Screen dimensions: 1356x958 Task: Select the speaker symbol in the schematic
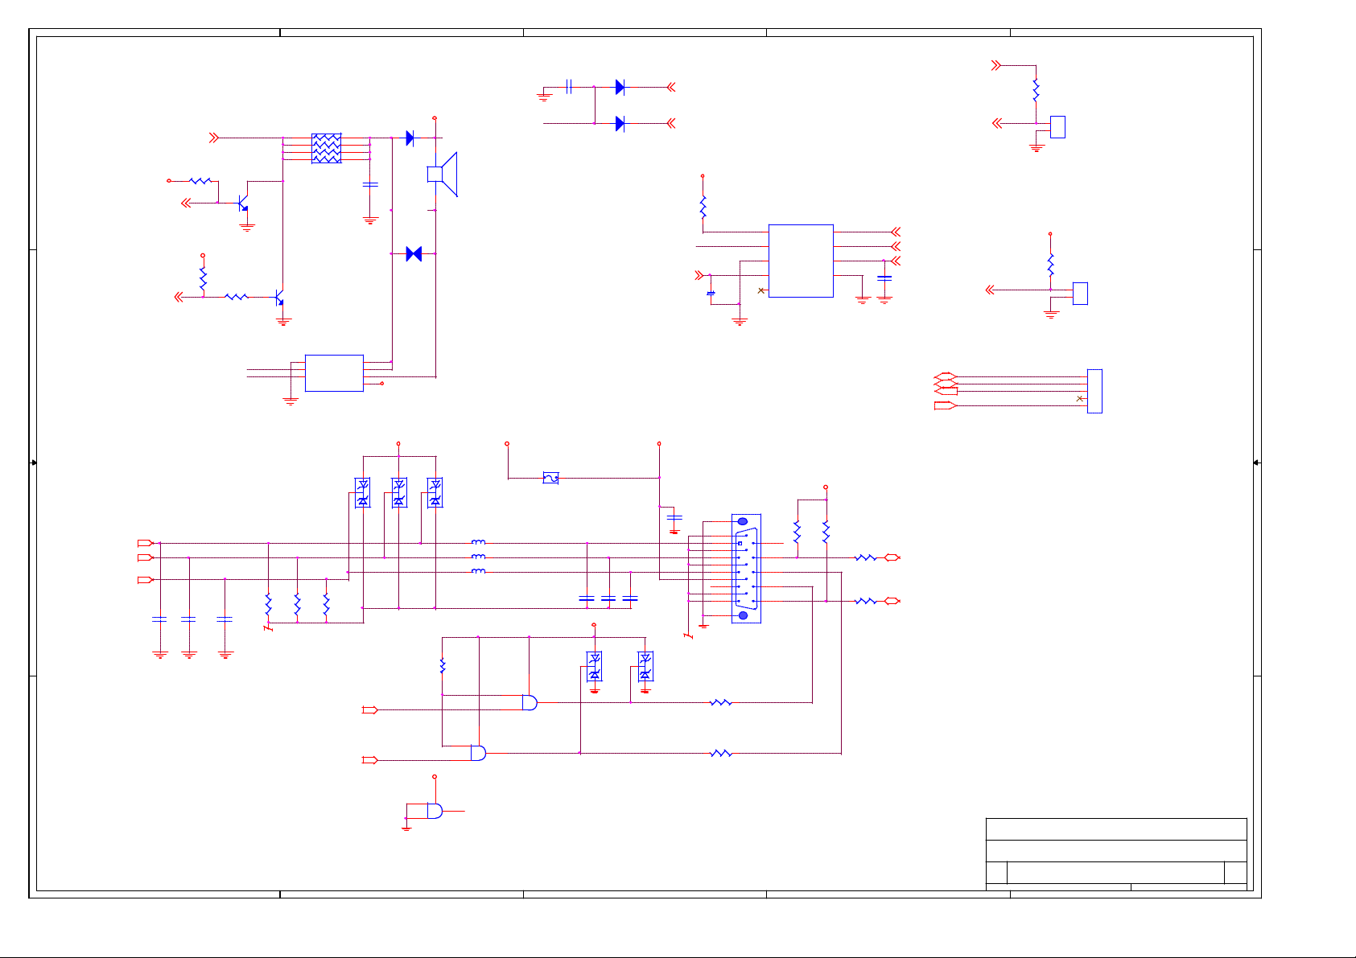pos(442,175)
